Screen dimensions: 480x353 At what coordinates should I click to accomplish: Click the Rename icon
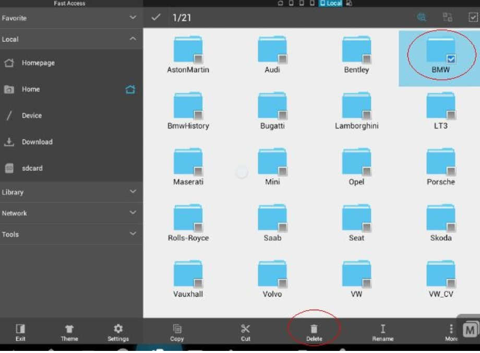coord(382,329)
